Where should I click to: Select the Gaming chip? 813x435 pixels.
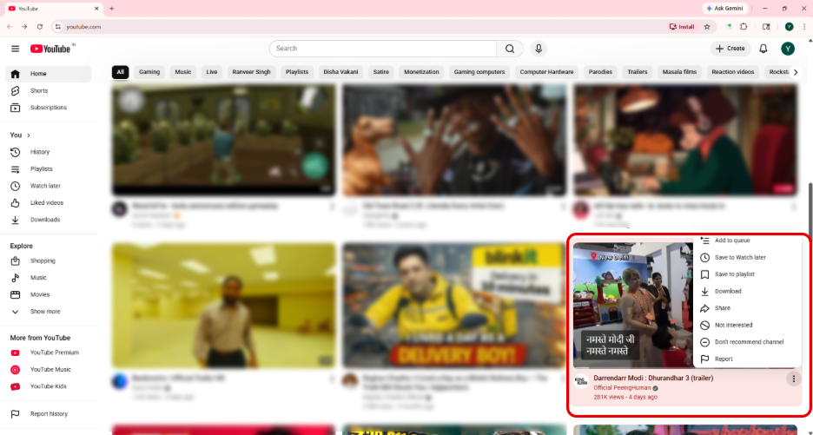[x=149, y=72]
